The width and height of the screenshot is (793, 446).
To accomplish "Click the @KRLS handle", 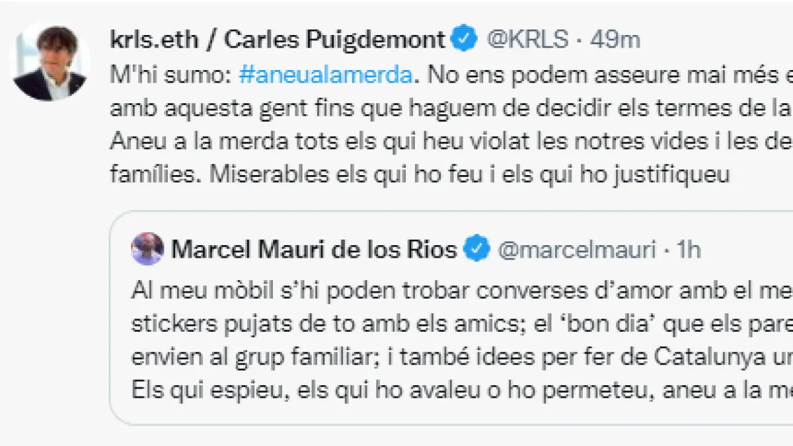I will coord(527,40).
